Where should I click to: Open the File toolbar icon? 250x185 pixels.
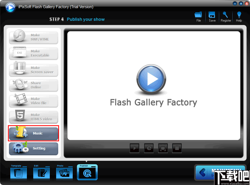coord(198,16)
